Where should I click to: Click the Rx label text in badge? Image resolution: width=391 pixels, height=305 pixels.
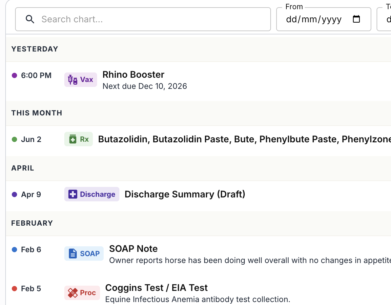point(84,139)
